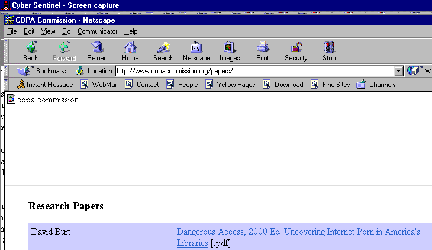This screenshot has height=250, width=432.
Task: Open the File menu
Action: (12, 31)
